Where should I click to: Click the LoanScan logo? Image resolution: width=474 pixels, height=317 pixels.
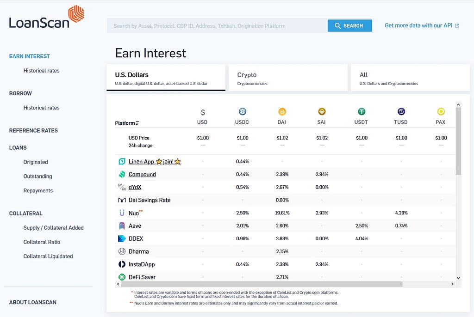(x=46, y=18)
